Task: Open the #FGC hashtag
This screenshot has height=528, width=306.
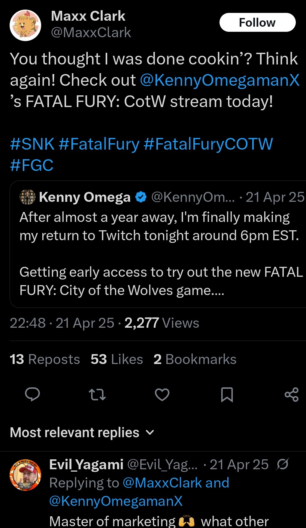Action: point(32,165)
